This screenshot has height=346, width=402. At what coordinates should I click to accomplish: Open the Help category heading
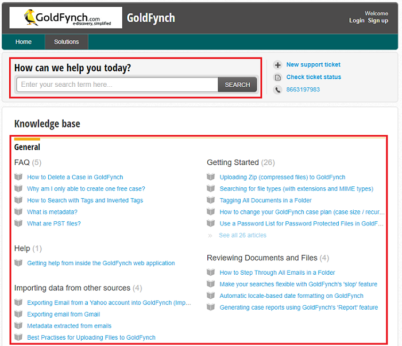[22, 248]
